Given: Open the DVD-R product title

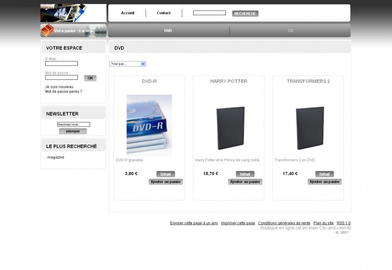Looking at the screenshot, I should coord(149,81).
